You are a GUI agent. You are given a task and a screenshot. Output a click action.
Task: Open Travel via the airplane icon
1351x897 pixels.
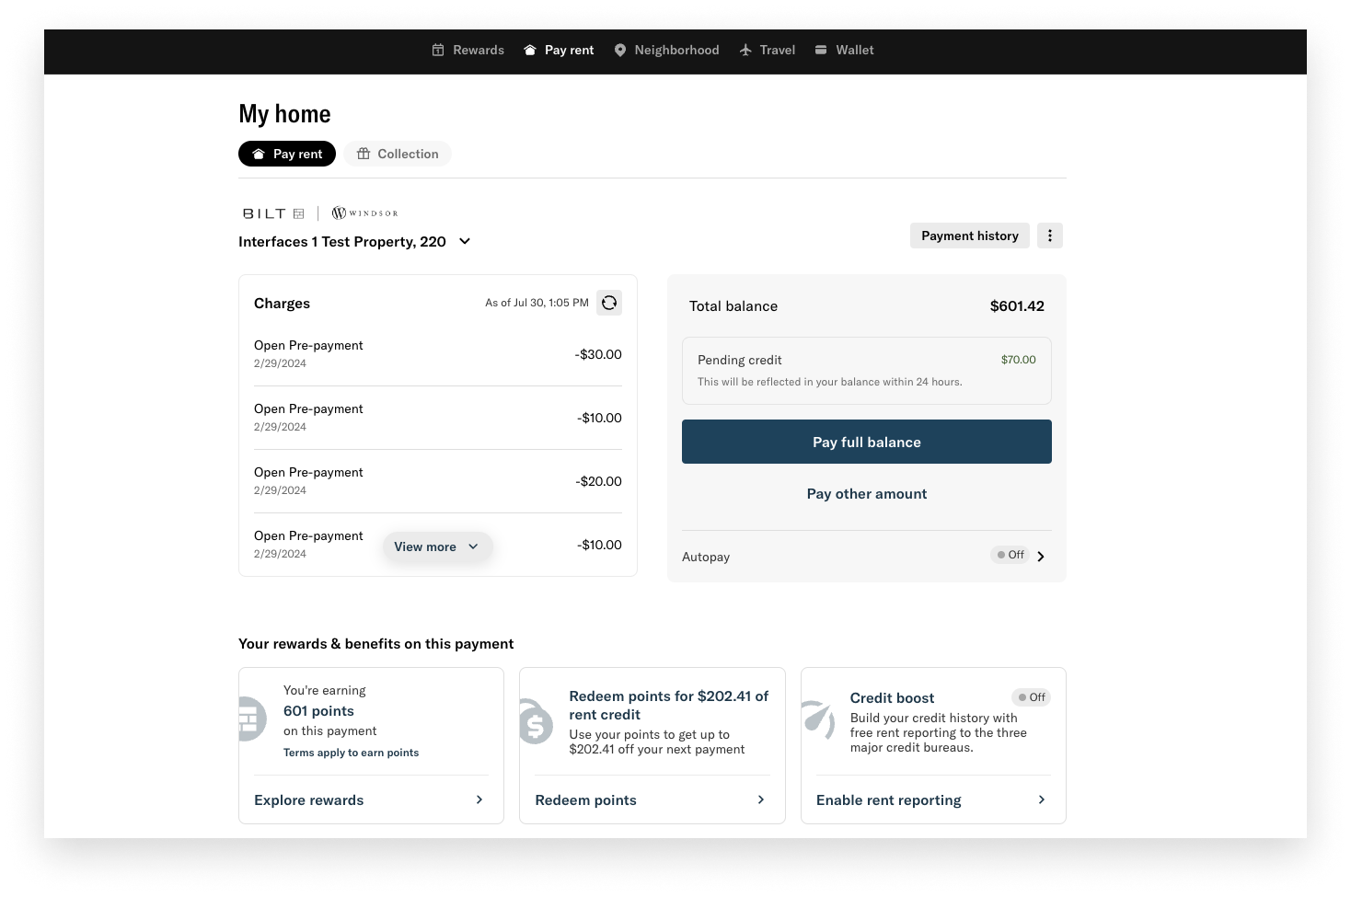click(x=744, y=50)
